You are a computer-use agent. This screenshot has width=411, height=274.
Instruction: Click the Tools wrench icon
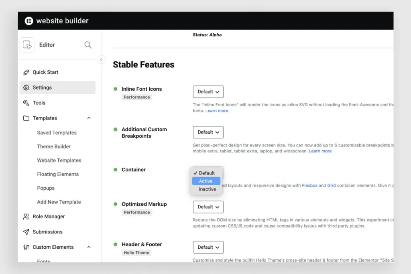coord(26,103)
